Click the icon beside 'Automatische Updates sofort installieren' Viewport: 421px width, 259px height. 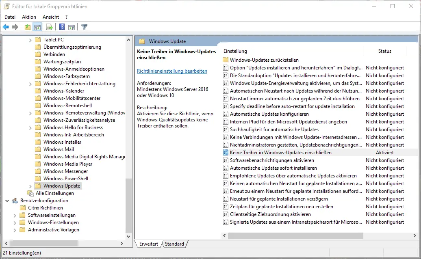coord(226,168)
